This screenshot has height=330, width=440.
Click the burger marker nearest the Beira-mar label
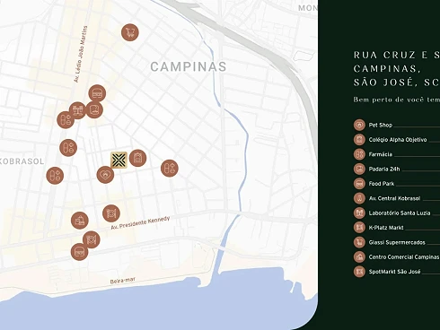pyautogui.click(x=79, y=252)
